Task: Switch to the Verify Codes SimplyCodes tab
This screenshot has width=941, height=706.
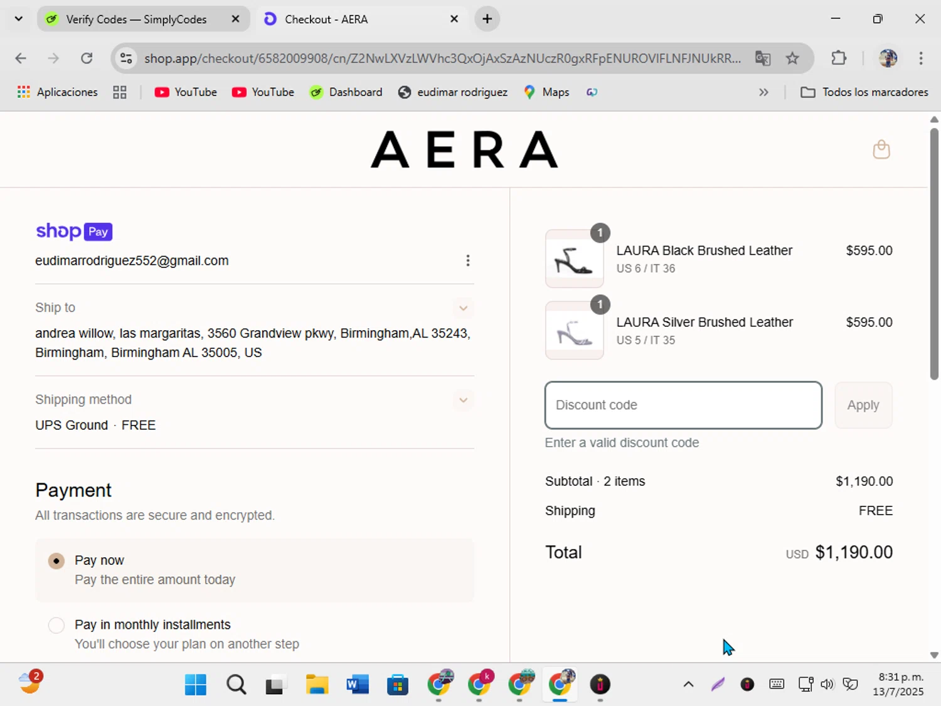Action: 136,19
